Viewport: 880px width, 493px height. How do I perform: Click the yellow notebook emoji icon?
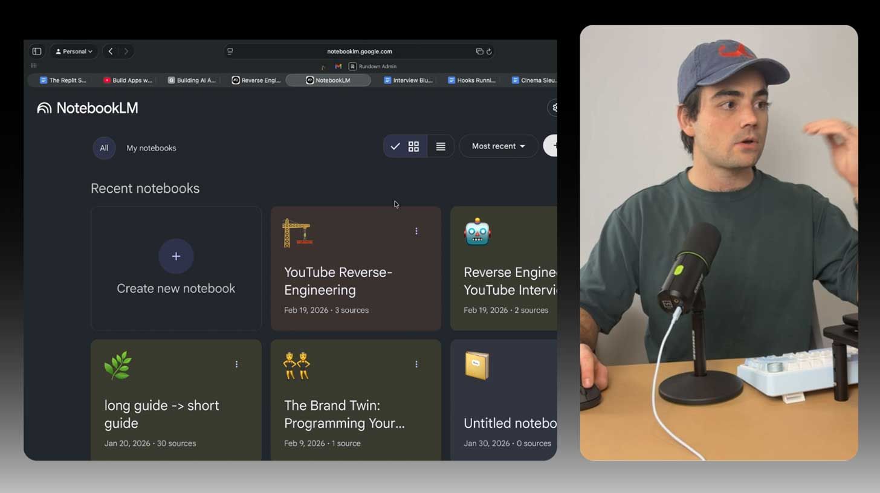pos(477,366)
